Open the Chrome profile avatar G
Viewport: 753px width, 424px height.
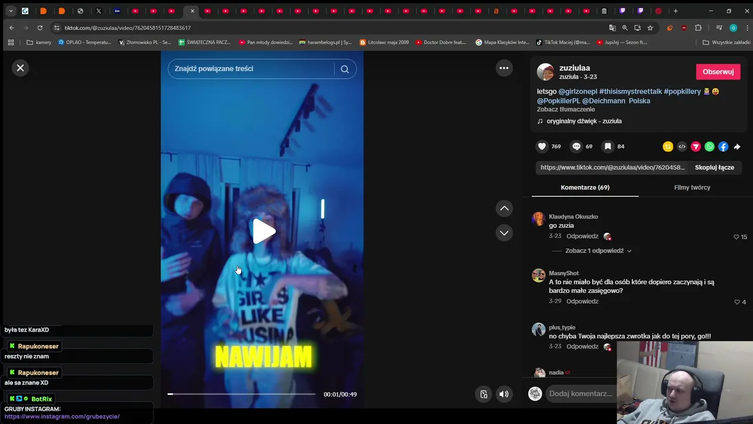(733, 28)
